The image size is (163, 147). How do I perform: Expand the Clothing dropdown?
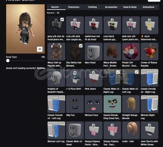94,7
